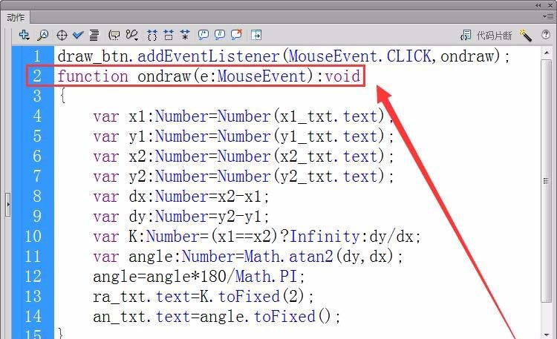Image resolution: width=557 pixels, height=339 pixels.
Task: Click 'y2_txt' on line 7
Action: (x=307, y=177)
